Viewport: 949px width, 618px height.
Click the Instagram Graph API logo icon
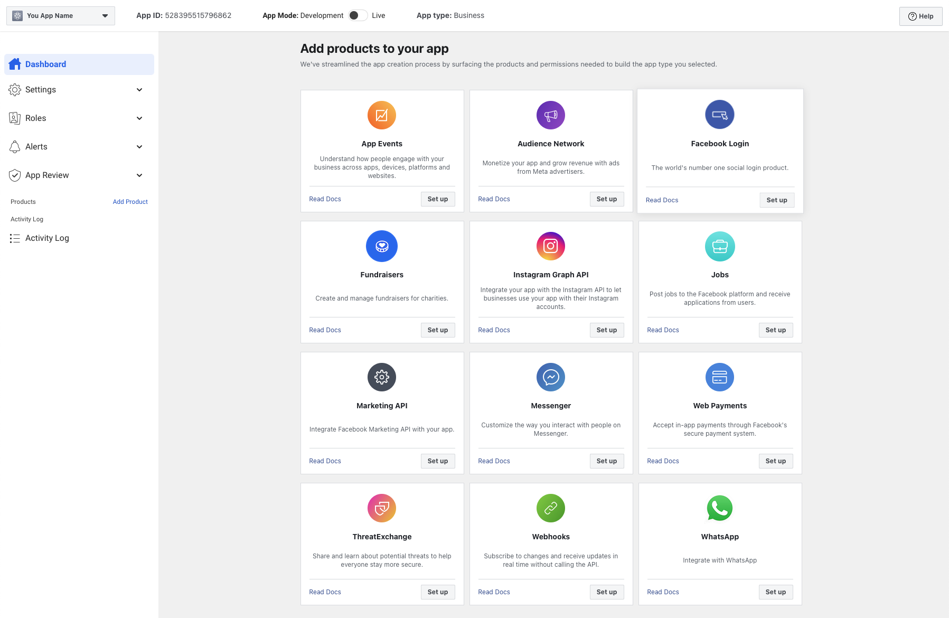pyautogui.click(x=550, y=246)
